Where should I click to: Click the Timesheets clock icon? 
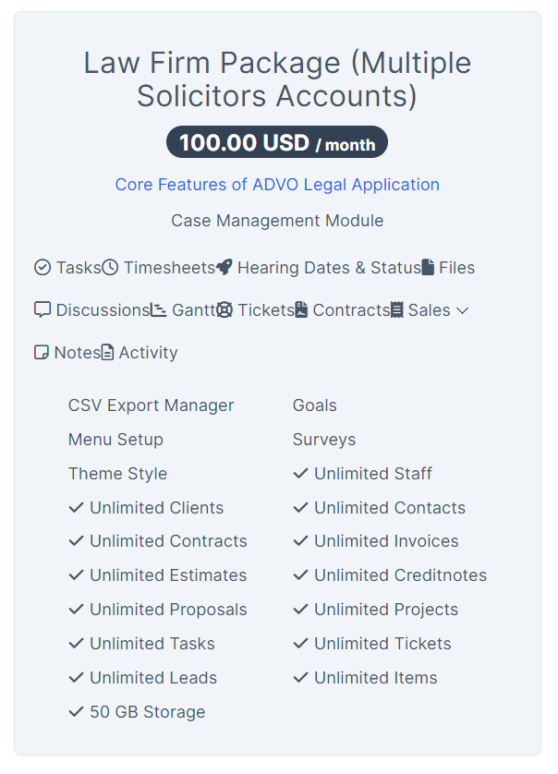point(110,268)
